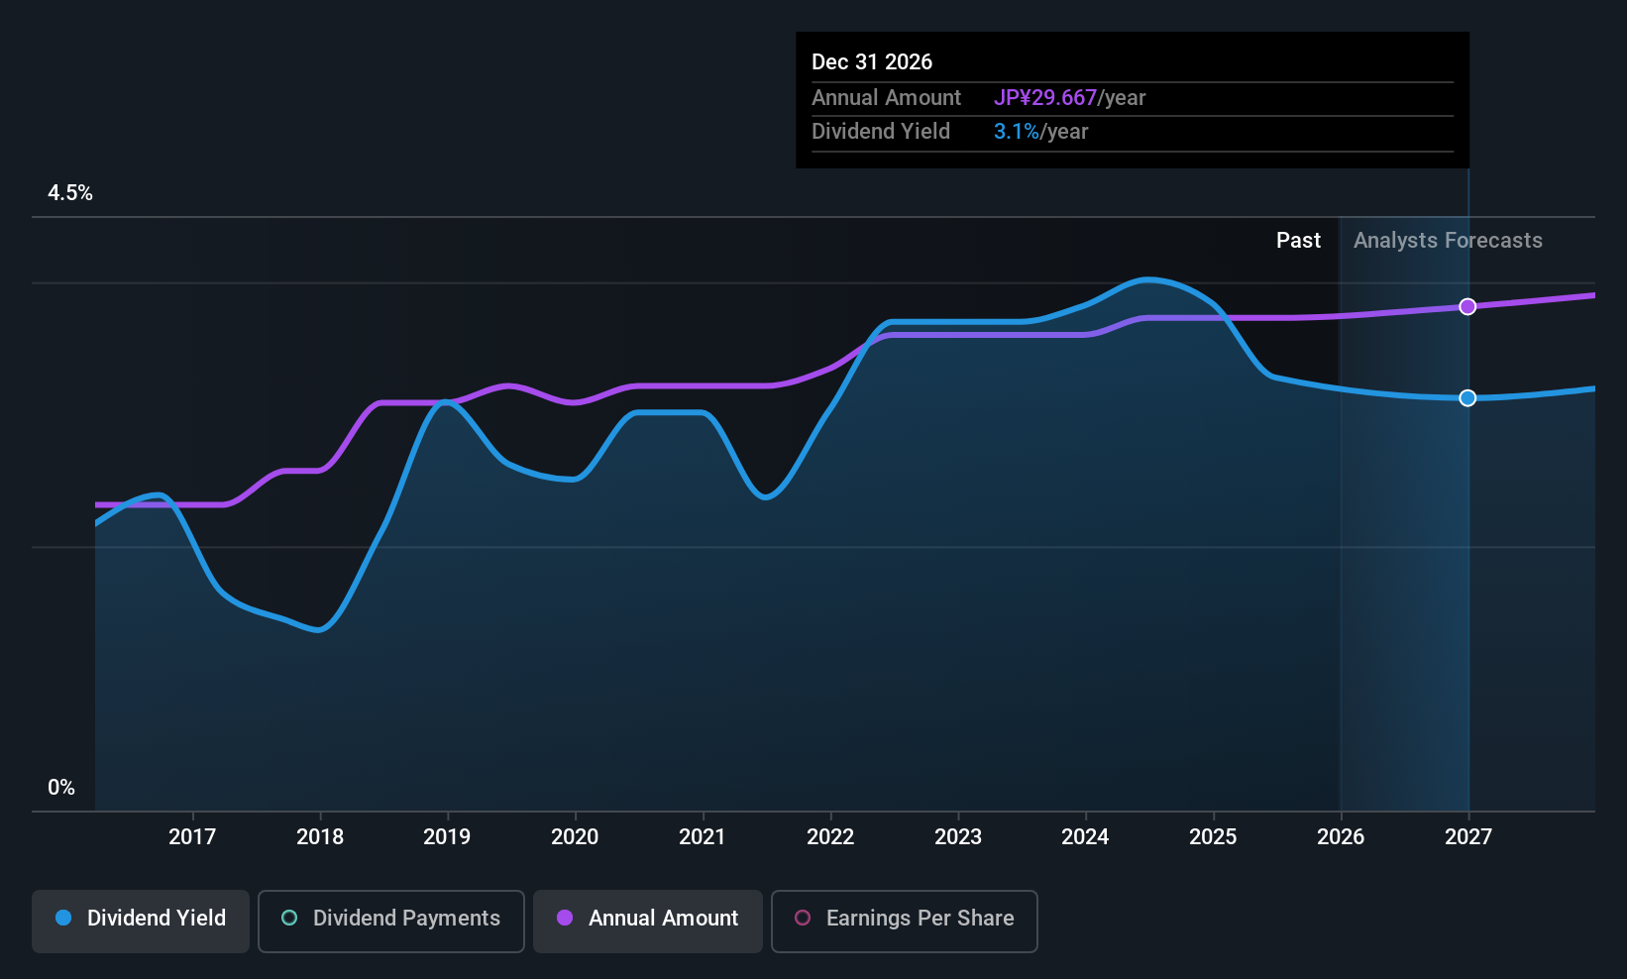Click the Dec 31 2026 tooltip date
1627x979 pixels.
click(872, 61)
